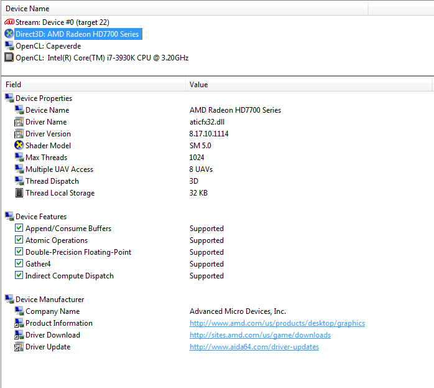434x388 pixels.
Task: Click the Thread Local Storage label
Action: tap(60, 193)
